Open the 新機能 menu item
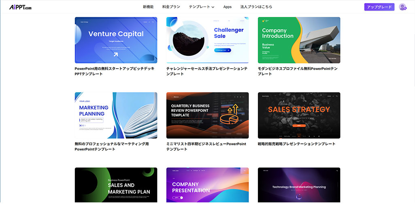The height and width of the screenshot is (204, 415). click(x=148, y=7)
